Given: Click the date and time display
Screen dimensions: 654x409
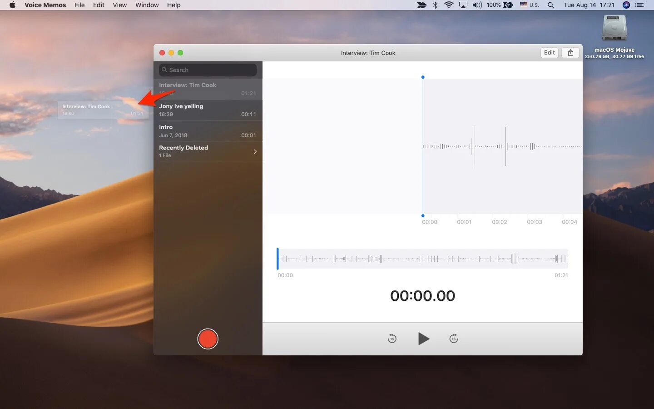Looking at the screenshot, I should [x=589, y=5].
